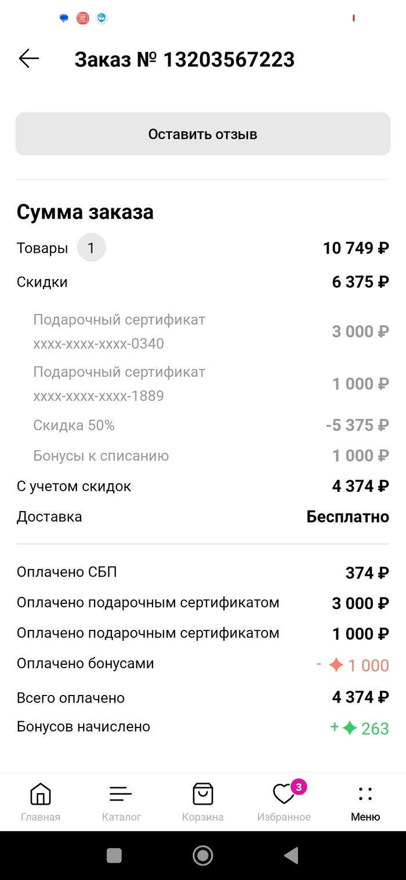Tap the Бонусы к списанию row
This screenshot has width=406, height=880.
[101, 456]
